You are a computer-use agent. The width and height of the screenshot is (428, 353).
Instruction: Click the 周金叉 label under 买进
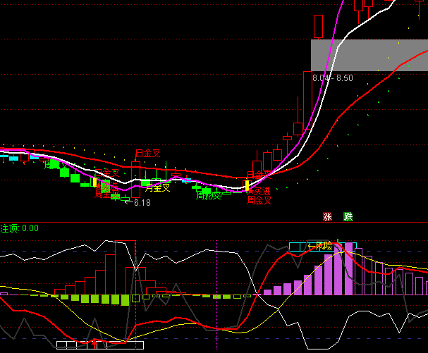tap(259, 200)
